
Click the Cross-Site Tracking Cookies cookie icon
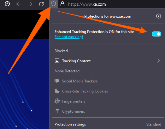coord(57,91)
